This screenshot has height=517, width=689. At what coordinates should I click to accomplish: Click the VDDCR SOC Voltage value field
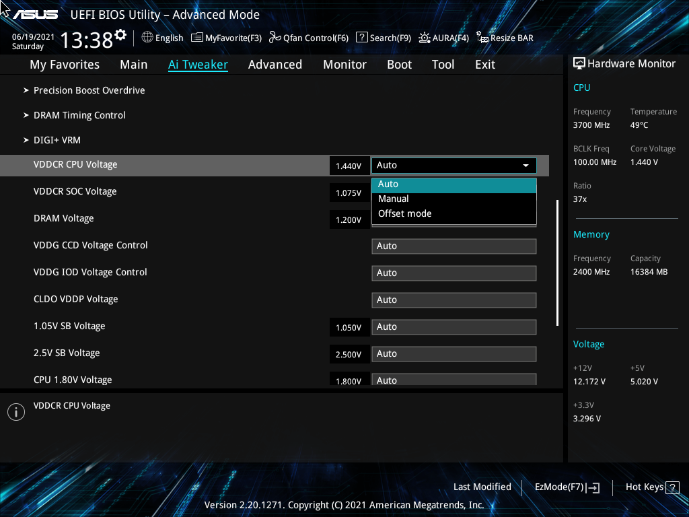[x=349, y=193]
